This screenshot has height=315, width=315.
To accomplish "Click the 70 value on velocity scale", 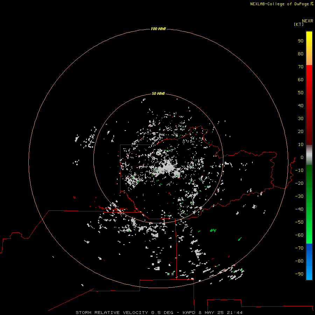I will (301, 67).
